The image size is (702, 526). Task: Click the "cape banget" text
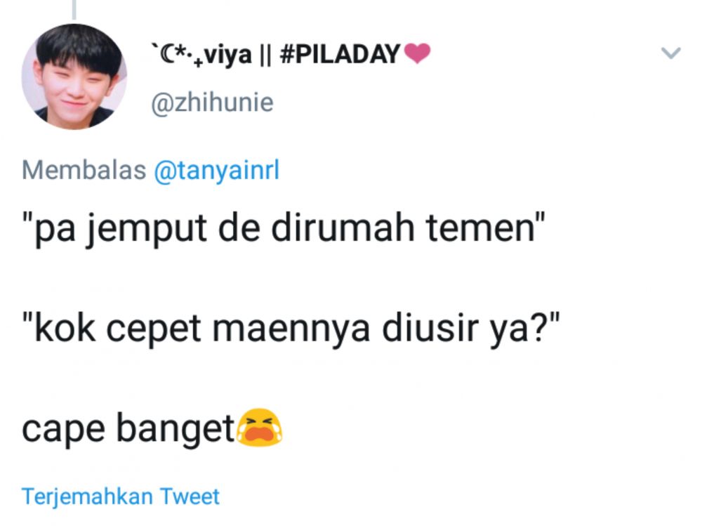pyautogui.click(x=128, y=429)
